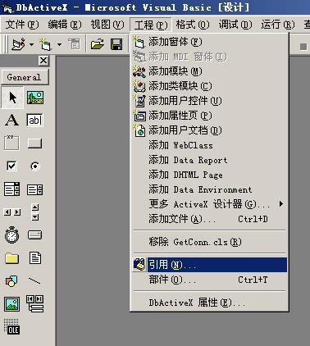The image size is (310, 346).
Task: Open the Add Project dropdown arrow
Action: pos(31,44)
